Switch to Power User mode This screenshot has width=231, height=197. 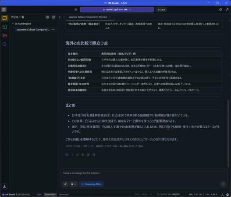pyautogui.click(x=50, y=194)
